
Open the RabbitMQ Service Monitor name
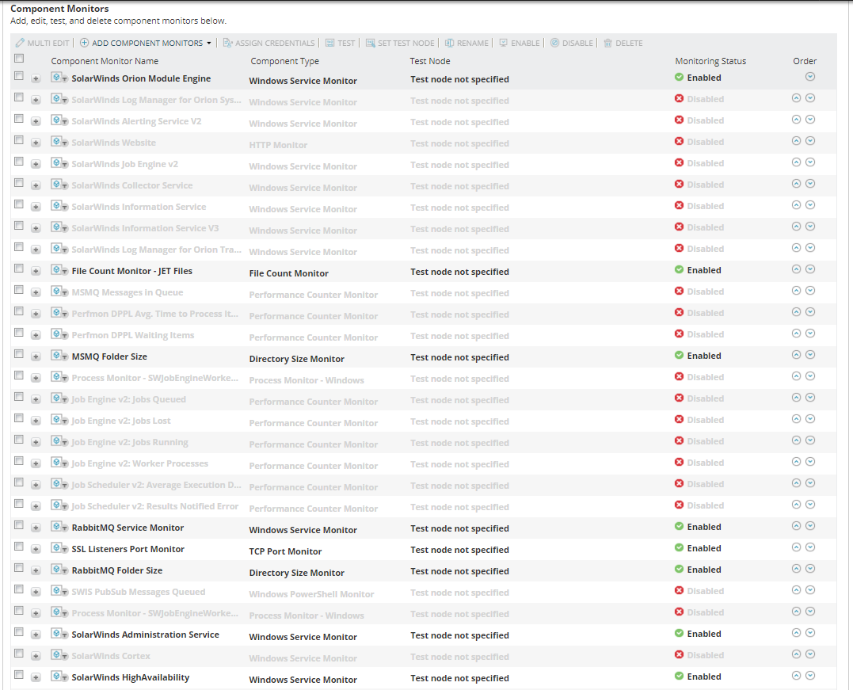128,528
